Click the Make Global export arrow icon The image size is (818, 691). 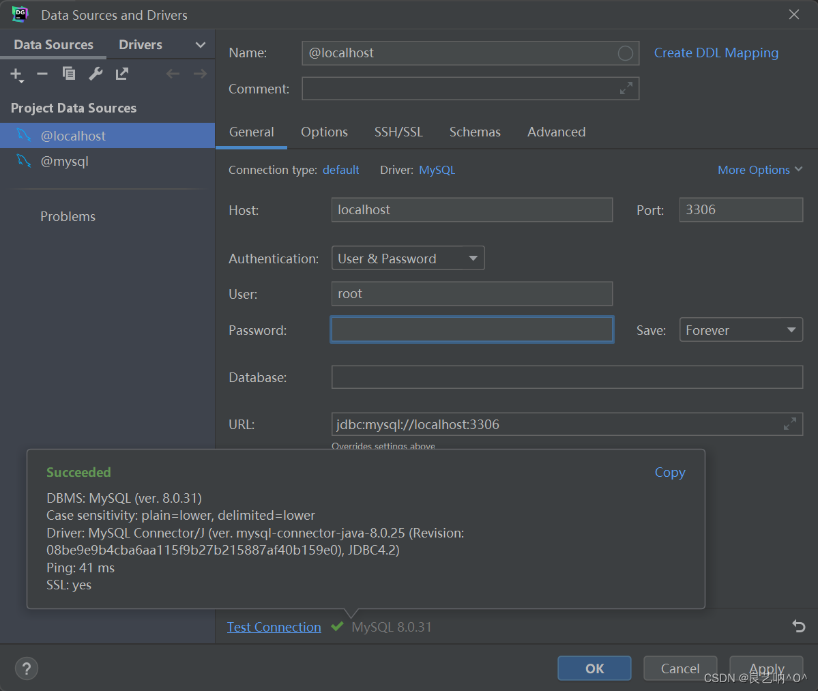(x=122, y=74)
